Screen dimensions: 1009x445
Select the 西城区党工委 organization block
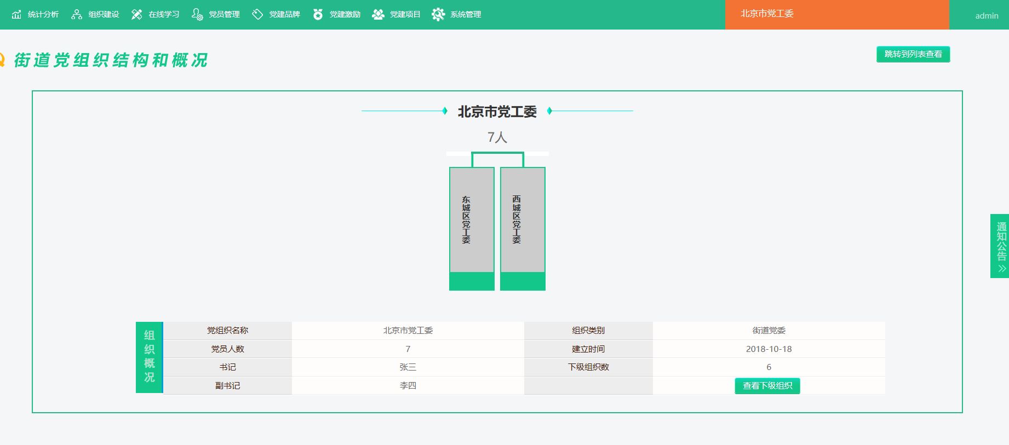click(523, 219)
